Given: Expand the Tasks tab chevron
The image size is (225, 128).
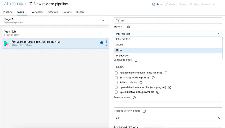Looking at the screenshot, I should (26, 12).
